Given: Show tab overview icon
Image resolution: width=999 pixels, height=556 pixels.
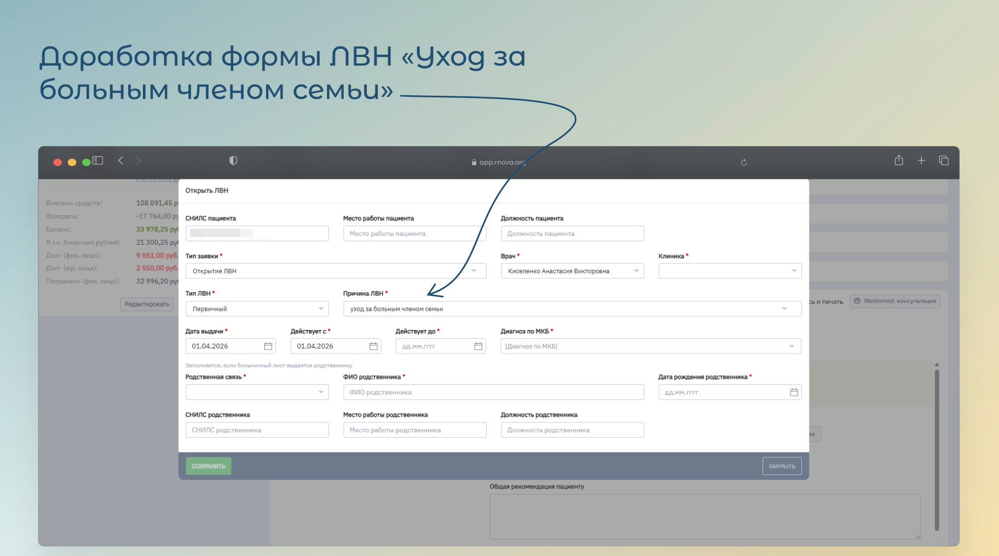Looking at the screenshot, I should click(x=944, y=160).
